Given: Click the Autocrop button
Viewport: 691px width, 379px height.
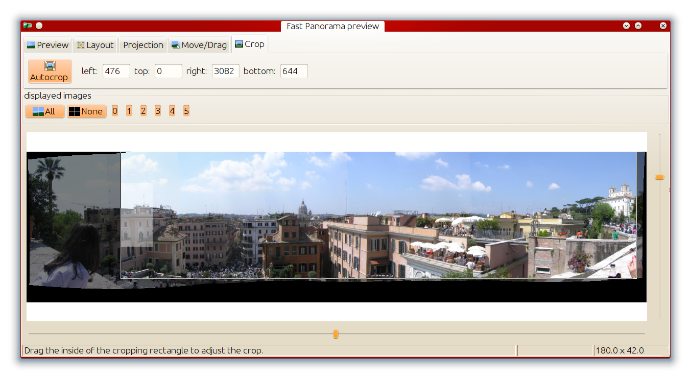Looking at the screenshot, I should [50, 71].
